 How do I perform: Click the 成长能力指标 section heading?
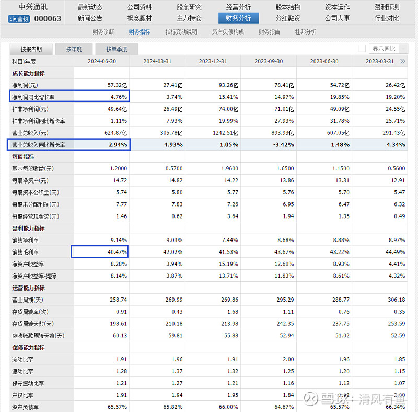coord(28,73)
